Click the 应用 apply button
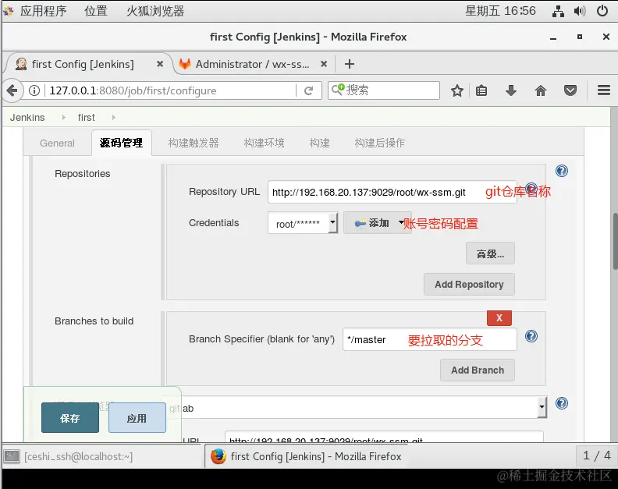Viewport: 618px width, 489px height. (137, 418)
